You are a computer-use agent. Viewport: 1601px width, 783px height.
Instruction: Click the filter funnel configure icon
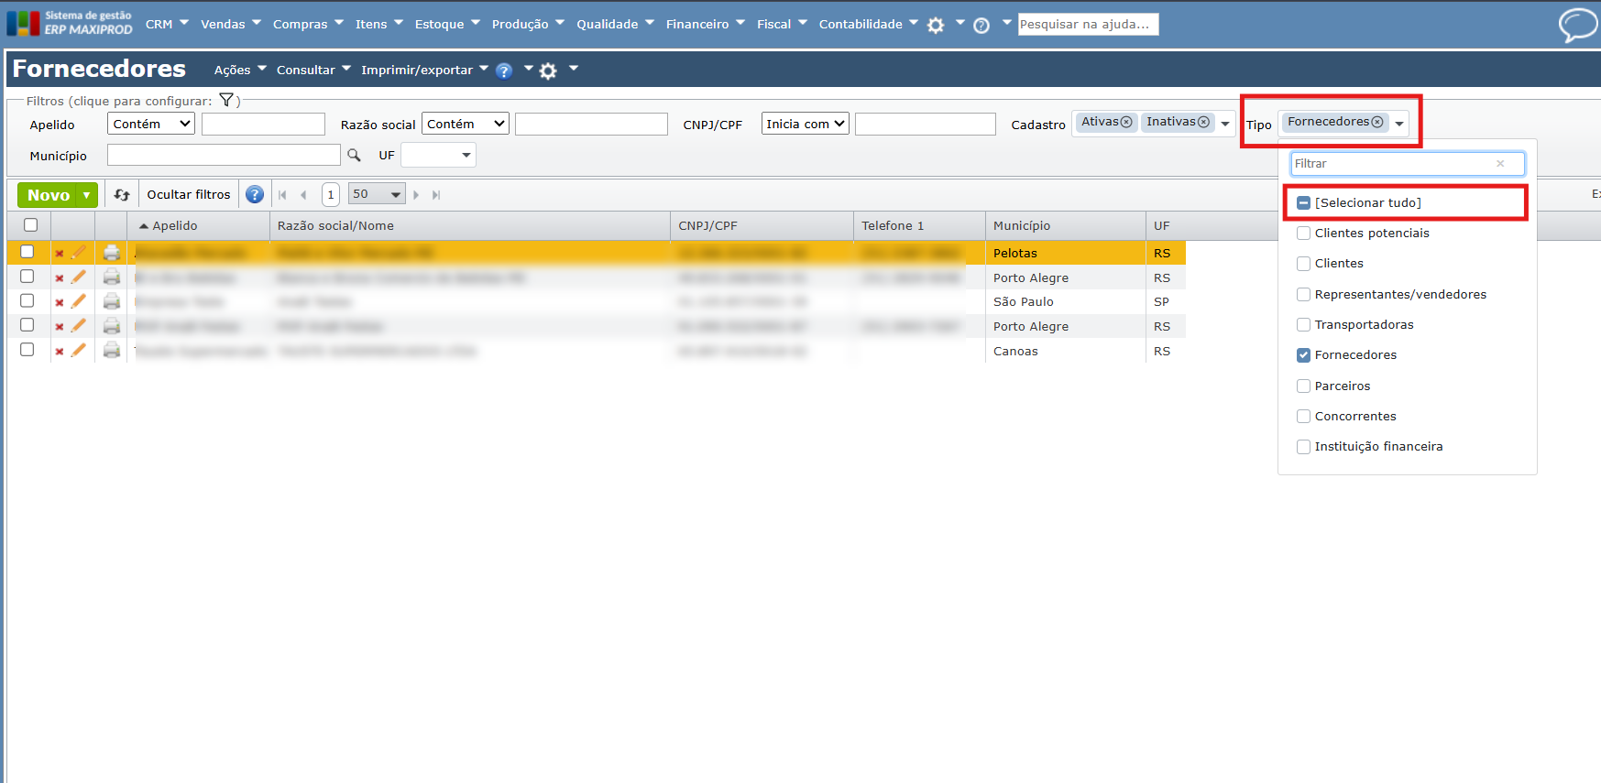(x=226, y=101)
